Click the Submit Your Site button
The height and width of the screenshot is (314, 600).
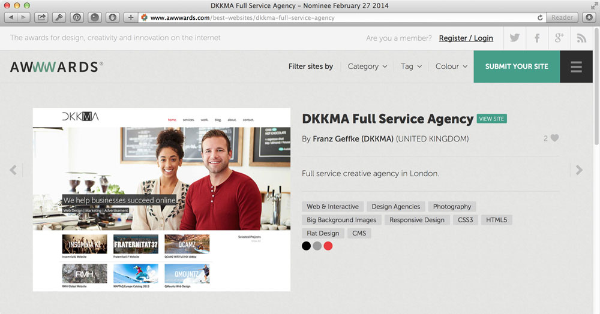coord(517,67)
